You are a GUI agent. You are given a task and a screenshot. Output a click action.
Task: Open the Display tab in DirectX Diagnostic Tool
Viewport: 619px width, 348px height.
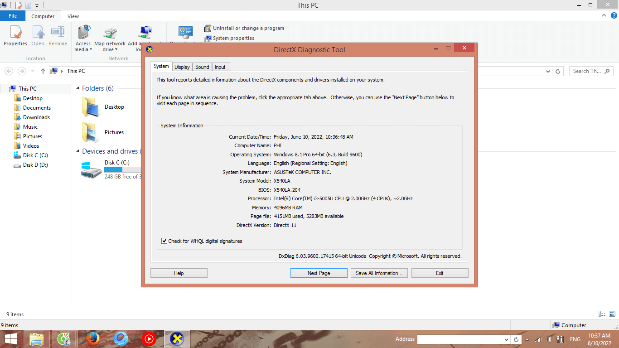click(182, 67)
